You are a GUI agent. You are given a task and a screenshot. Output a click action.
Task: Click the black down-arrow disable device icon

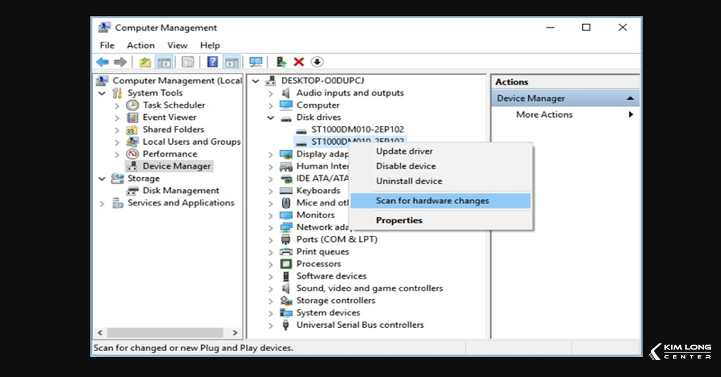(317, 62)
